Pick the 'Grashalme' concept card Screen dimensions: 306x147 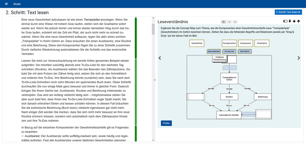click(262, 43)
